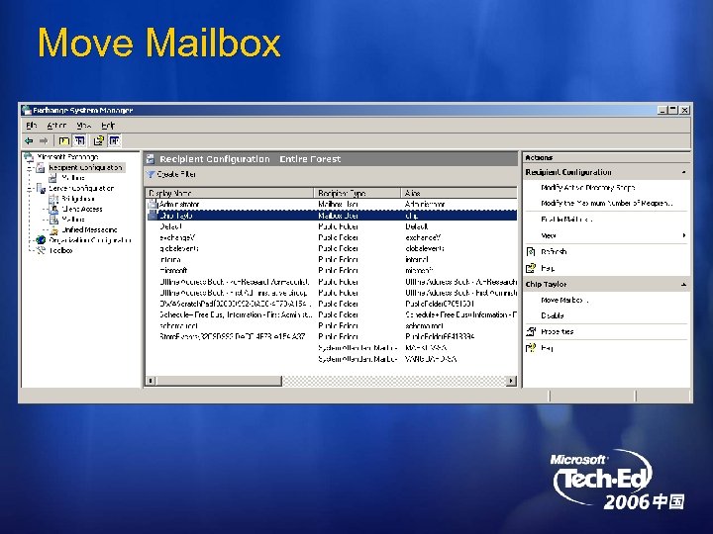Select the schema-root public folder row
This screenshot has height=534, width=713.
click(x=332, y=326)
